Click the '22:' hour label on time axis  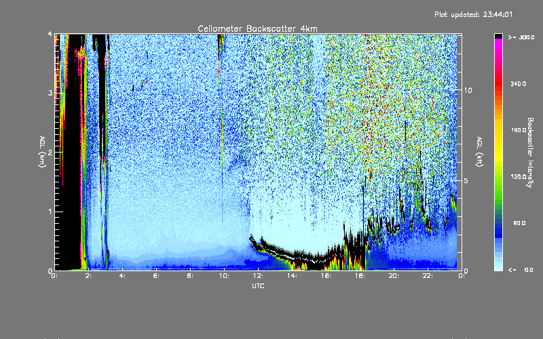pos(428,276)
